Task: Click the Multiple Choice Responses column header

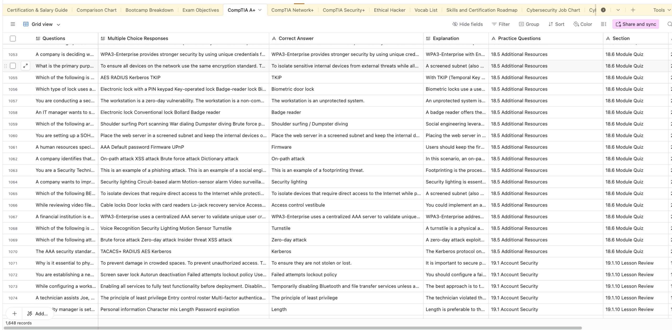Action: [183, 38]
